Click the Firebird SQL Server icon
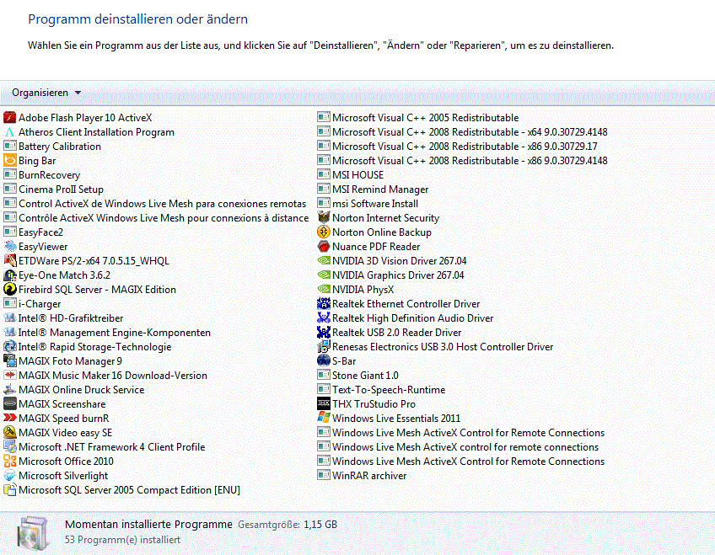This screenshot has height=555, width=715. [9, 290]
